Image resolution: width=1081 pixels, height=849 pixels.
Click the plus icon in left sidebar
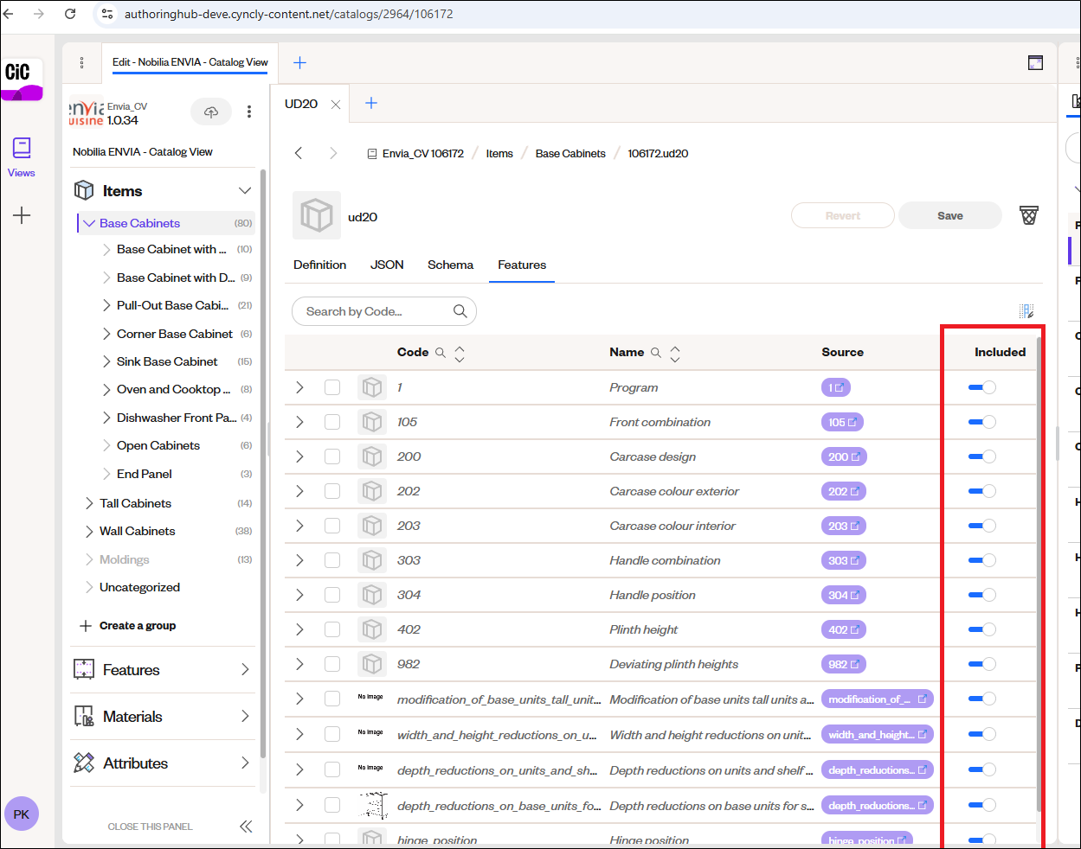pos(22,215)
